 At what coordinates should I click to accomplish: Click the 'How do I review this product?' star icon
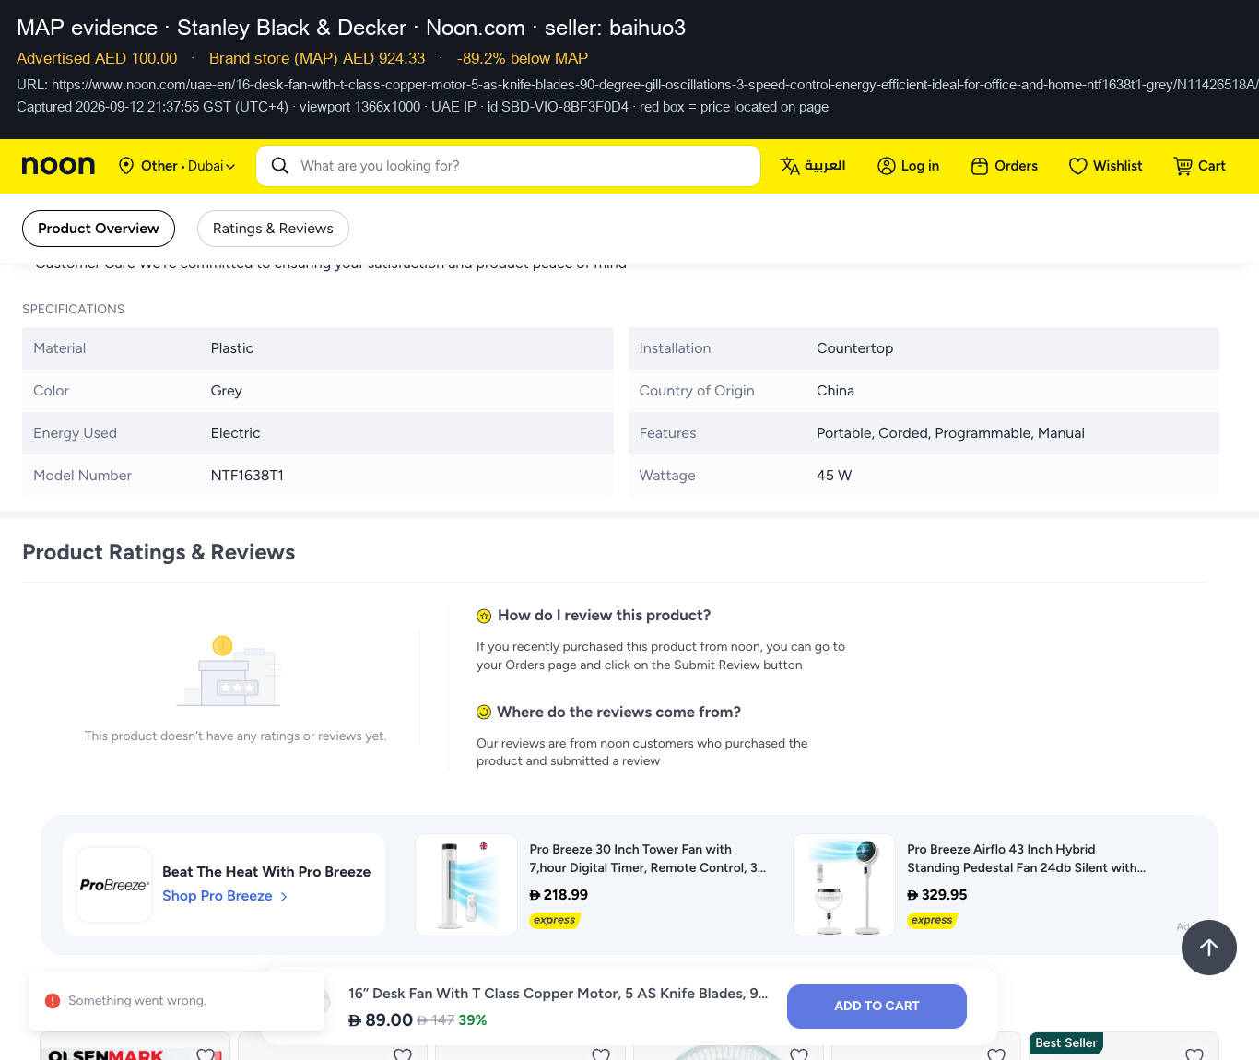click(x=484, y=616)
